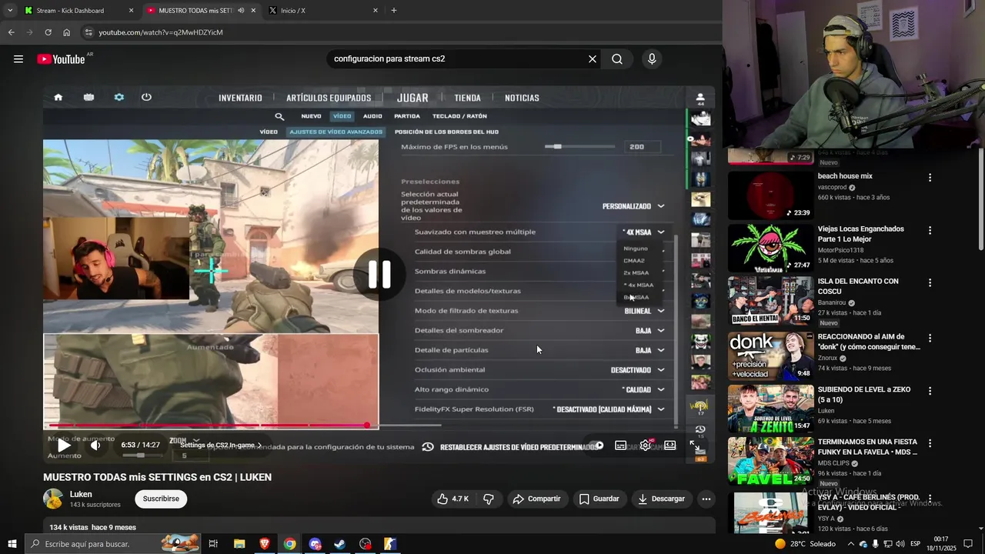Seek using the red video progress bar
The image size is (985, 554).
point(208,426)
